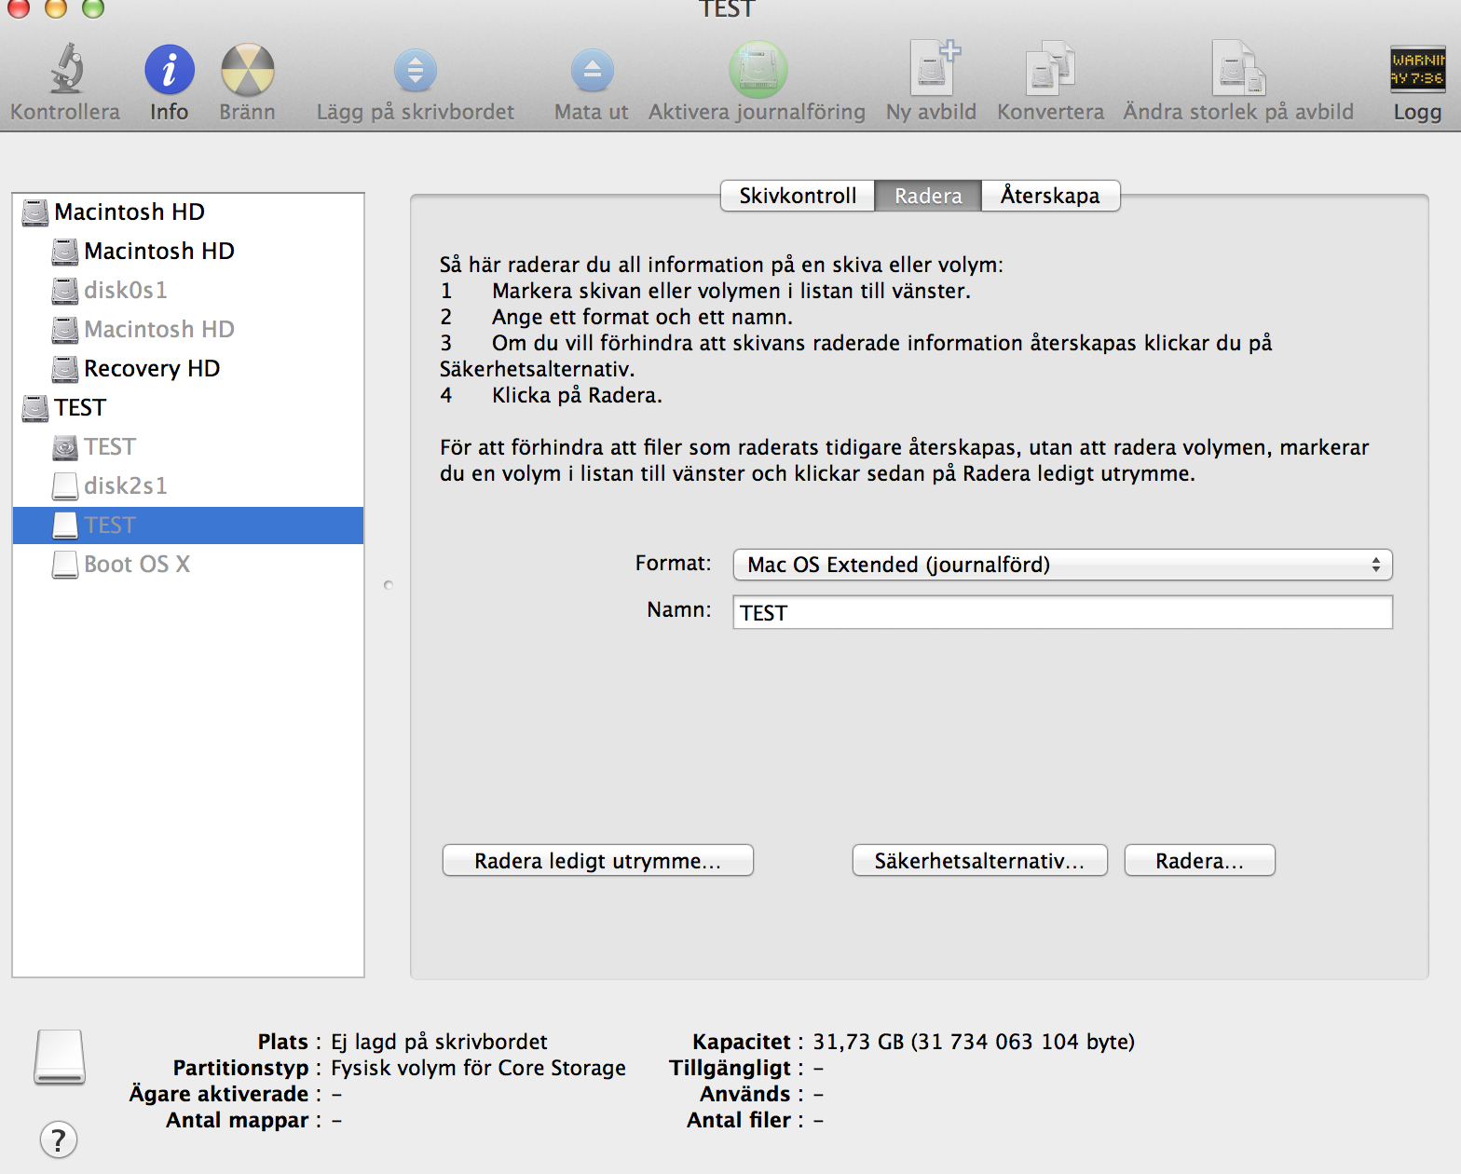Open the Info toolbar icon
The image size is (1461, 1174).
click(x=170, y=70)
